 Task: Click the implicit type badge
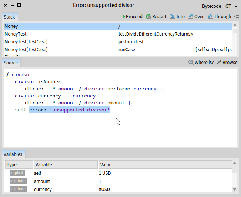click(x=17, y=173)
